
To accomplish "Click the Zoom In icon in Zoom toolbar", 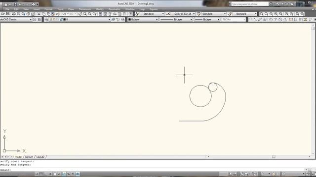I will (x=286, y=14).
